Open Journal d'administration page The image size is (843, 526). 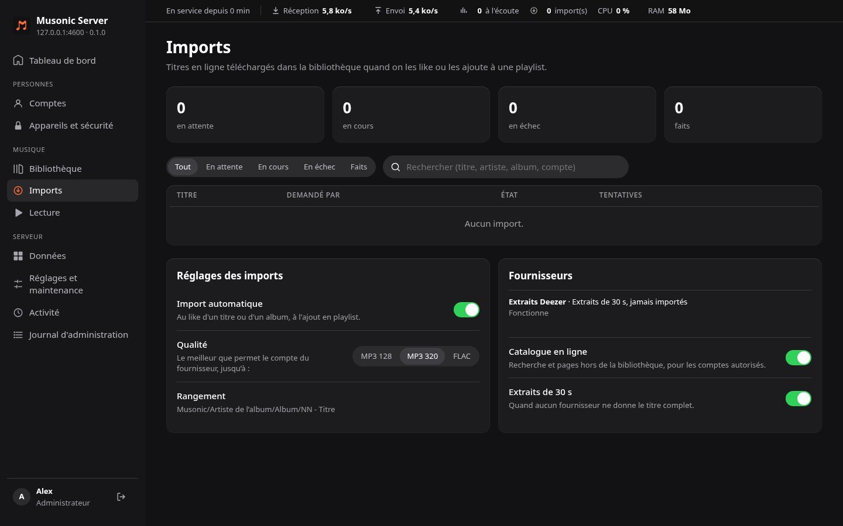(x=73, y=335)
